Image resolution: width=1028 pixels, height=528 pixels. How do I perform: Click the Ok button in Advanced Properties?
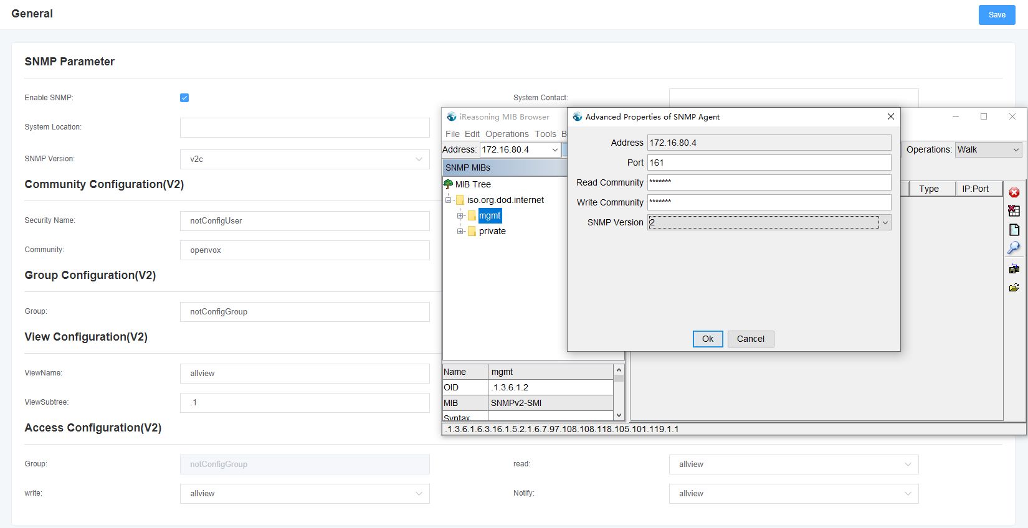708,339
